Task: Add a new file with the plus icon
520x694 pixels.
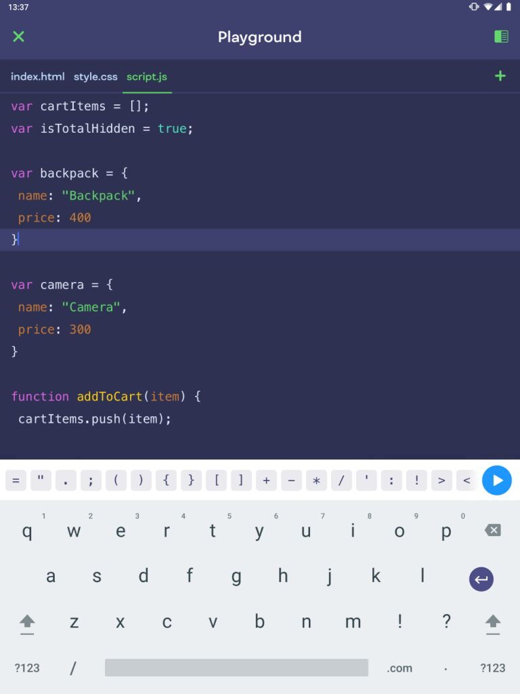Action: pyautogui.click(x=500, y=76)
